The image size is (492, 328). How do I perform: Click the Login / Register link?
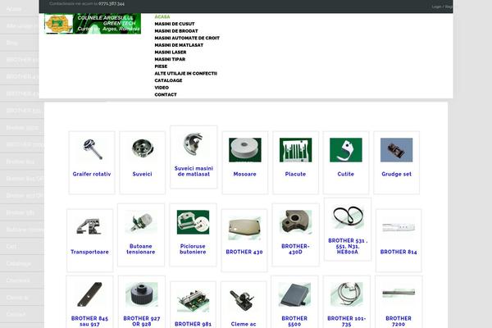[x=442, y=7]
